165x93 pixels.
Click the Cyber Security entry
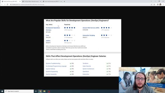point(87,66)
